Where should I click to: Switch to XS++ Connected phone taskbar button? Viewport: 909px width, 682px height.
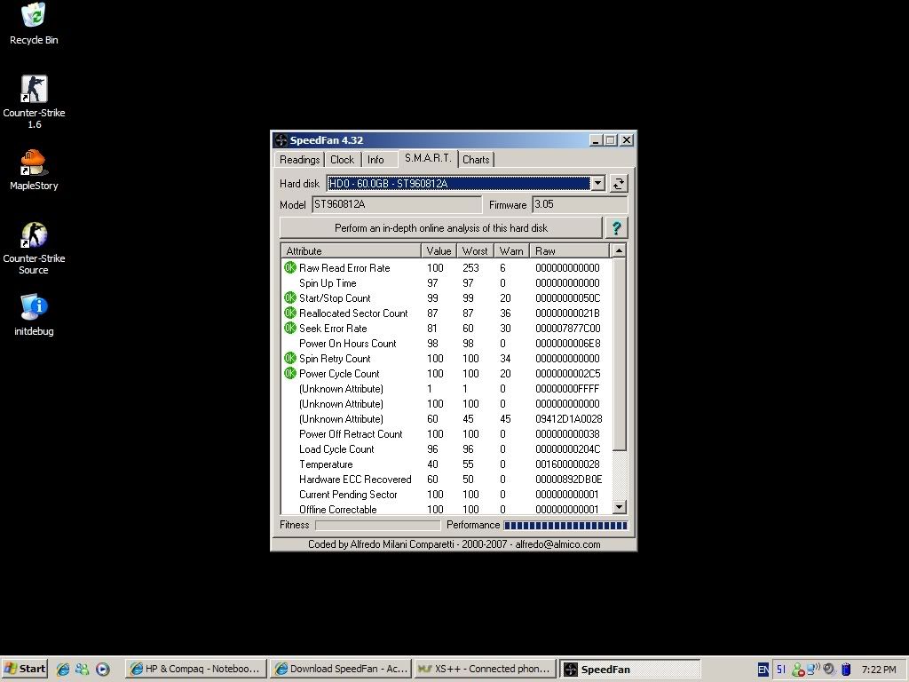coord(486,669)
